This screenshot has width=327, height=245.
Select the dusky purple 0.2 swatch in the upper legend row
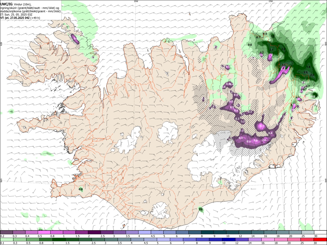7,232
